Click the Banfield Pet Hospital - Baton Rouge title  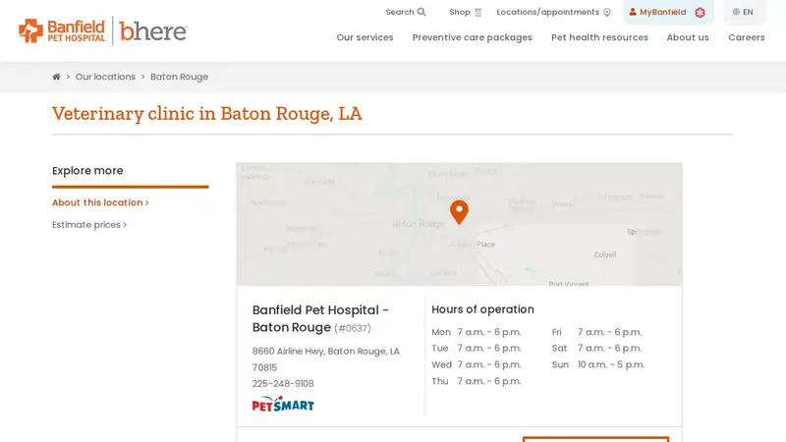(x=320, y=318)
